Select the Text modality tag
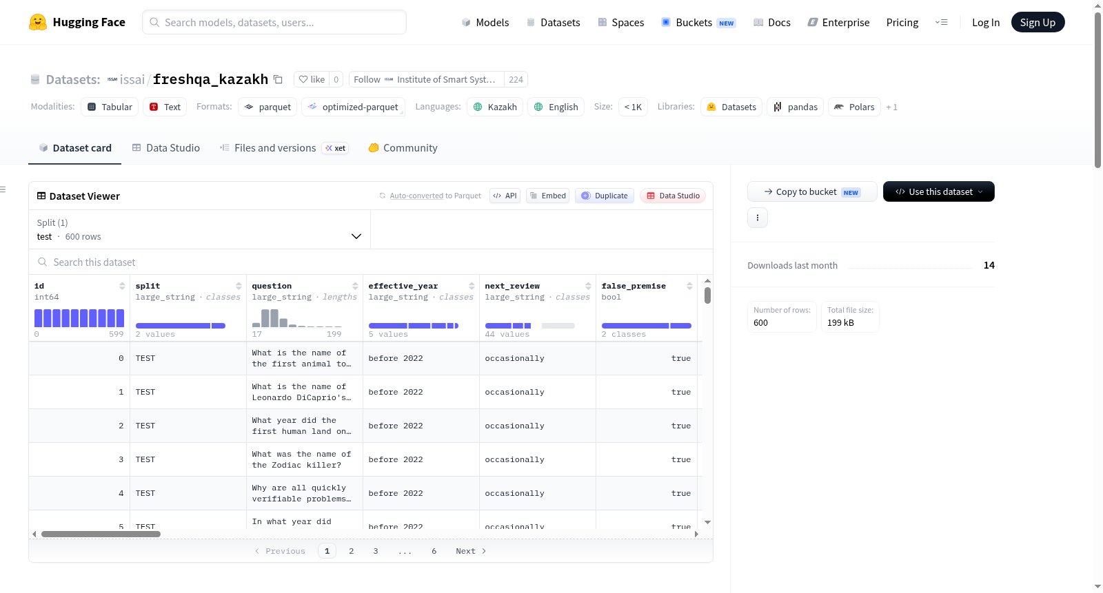 click(165, 107)
